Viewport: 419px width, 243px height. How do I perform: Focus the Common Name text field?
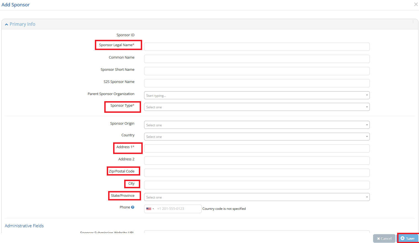[x=257, y=59]
